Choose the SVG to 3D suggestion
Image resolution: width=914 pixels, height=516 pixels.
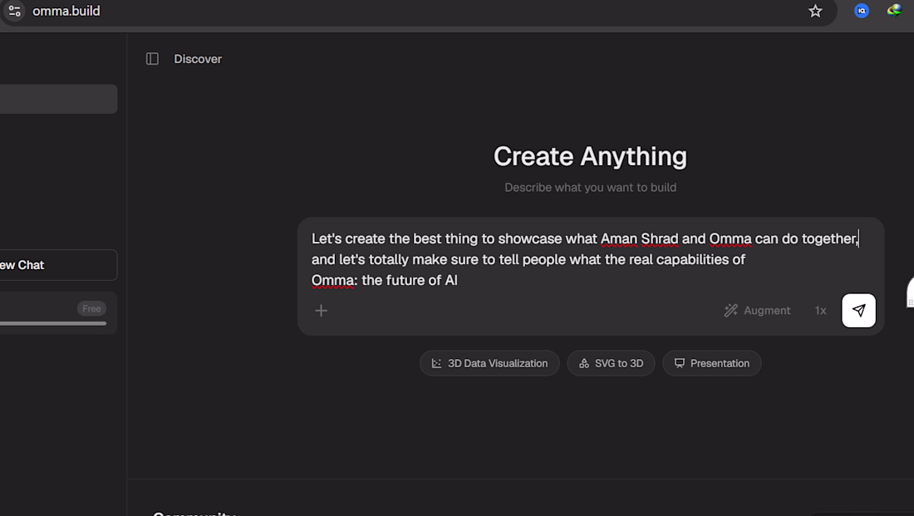[x=611, y=363]
